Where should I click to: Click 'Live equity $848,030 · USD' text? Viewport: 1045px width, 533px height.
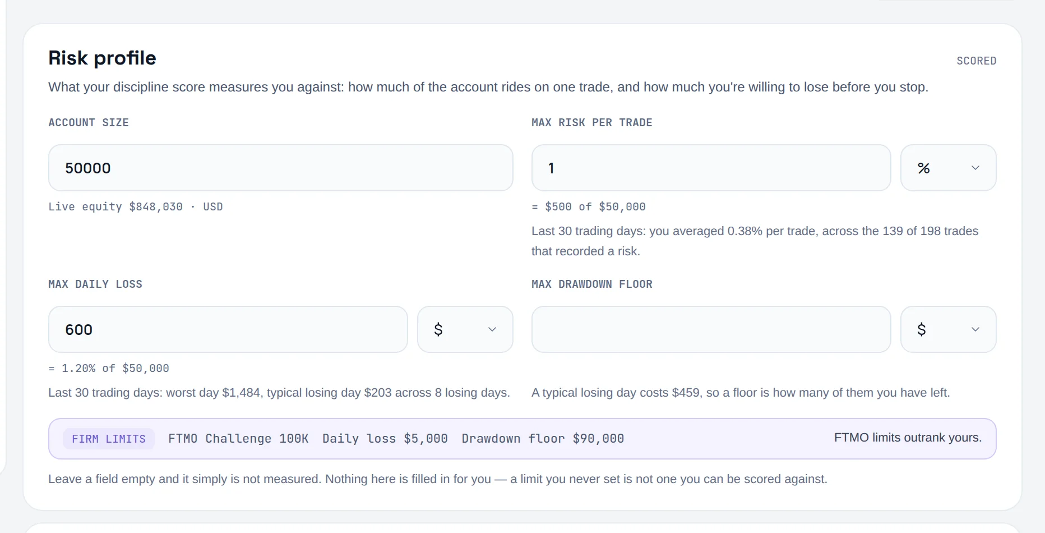136,206
